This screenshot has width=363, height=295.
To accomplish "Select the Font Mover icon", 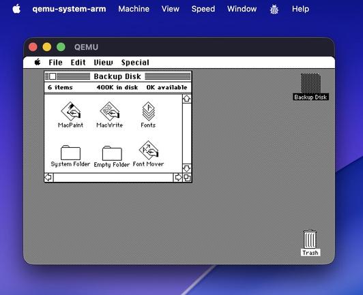I will 149,150.
